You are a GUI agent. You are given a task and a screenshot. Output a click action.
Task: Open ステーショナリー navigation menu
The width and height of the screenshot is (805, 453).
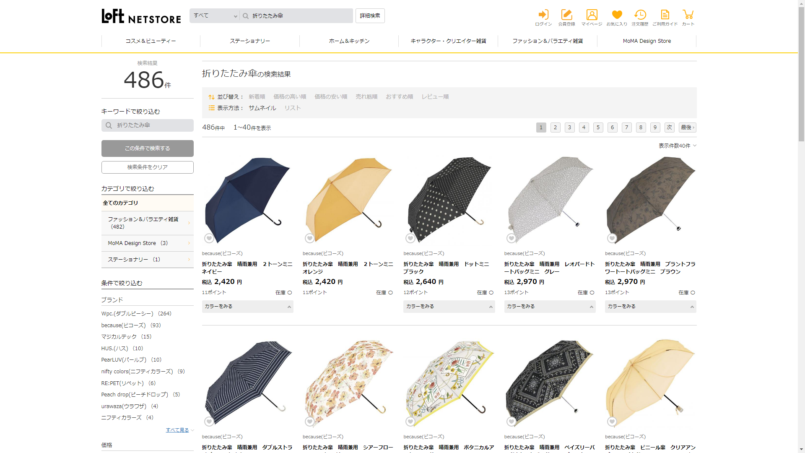250,41
